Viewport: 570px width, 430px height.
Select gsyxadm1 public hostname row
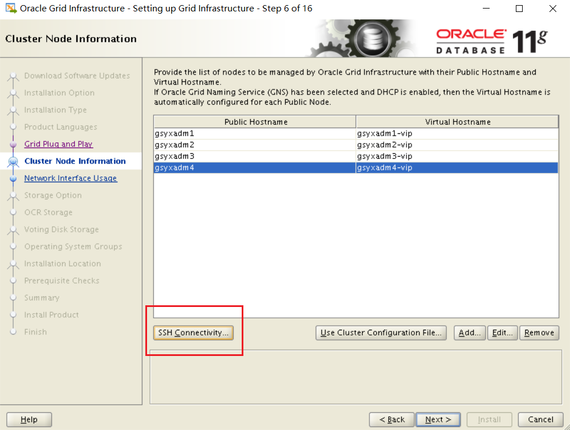point(255,133)
